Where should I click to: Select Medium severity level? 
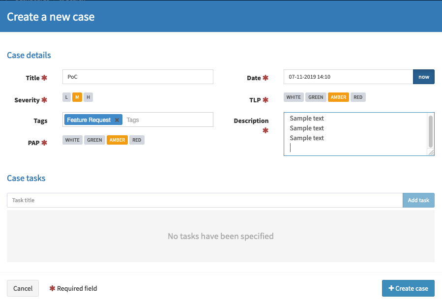77,97
